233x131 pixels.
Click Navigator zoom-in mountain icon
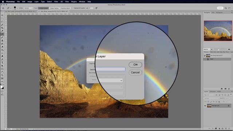(x=229, y=49)
